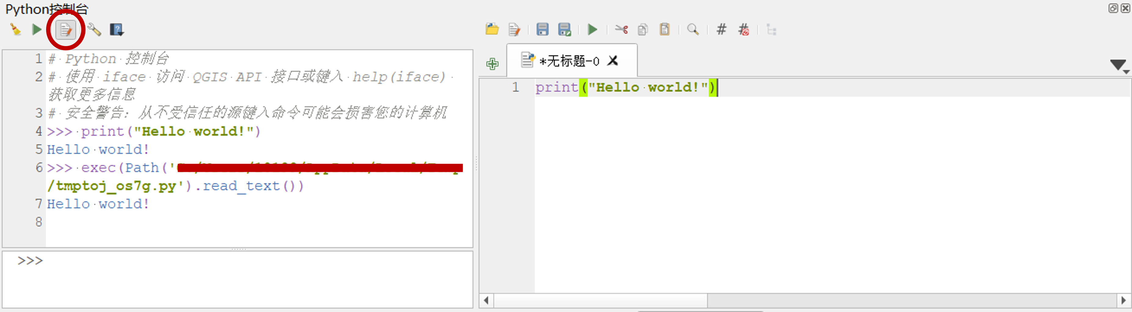Close the Python console panel

pos(1125,8)
